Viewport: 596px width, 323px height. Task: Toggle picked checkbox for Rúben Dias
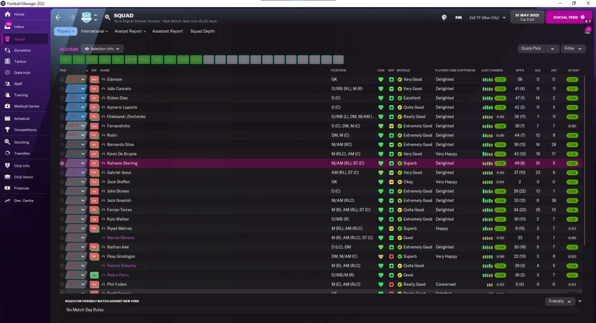[62, 98]
